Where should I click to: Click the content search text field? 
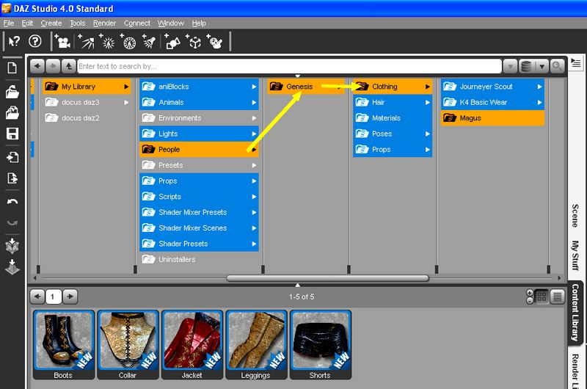(x=289, y=66)
